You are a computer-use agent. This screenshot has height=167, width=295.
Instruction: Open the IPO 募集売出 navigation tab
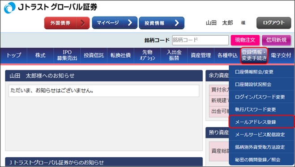(x=67, y=55)
